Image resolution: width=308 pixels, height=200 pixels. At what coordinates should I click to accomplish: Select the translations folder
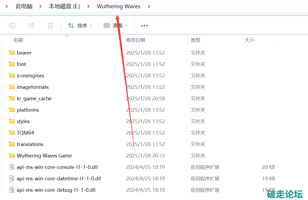(x=30, y=144)
